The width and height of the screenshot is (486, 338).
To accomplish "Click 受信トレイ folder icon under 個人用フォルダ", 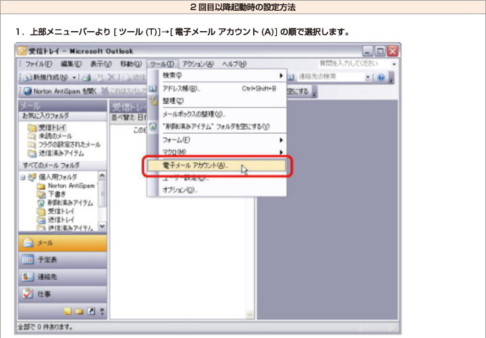I will [41, 212].
